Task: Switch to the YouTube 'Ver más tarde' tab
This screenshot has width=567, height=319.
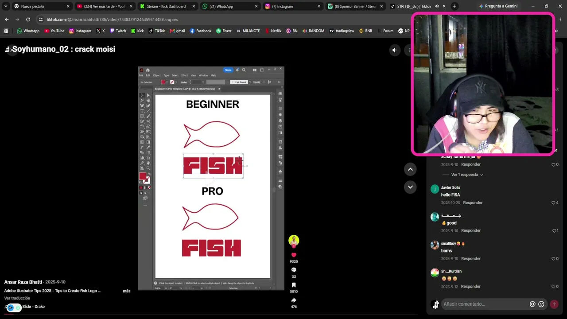Action: (x=104, y=6)
